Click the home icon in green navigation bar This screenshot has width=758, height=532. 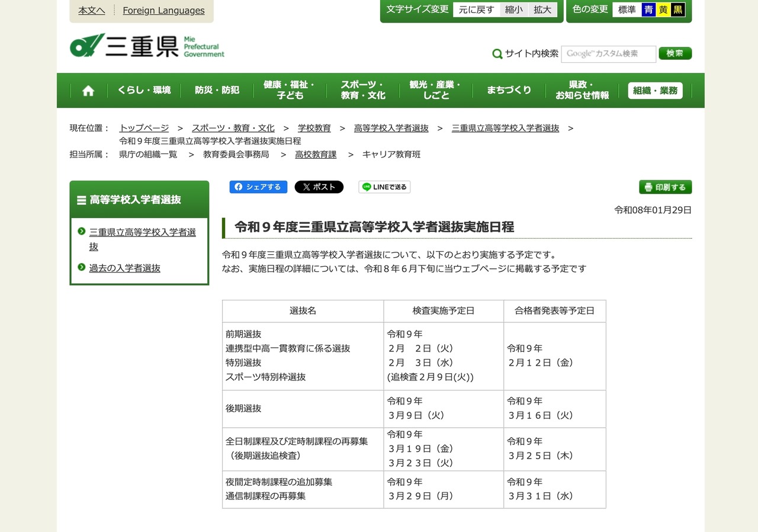pyautogui.click(x=88, y=91)
